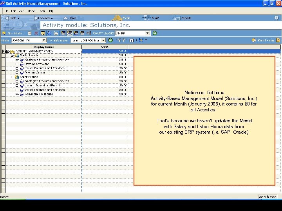Open the View menu
282x211 pixels.
22,11
